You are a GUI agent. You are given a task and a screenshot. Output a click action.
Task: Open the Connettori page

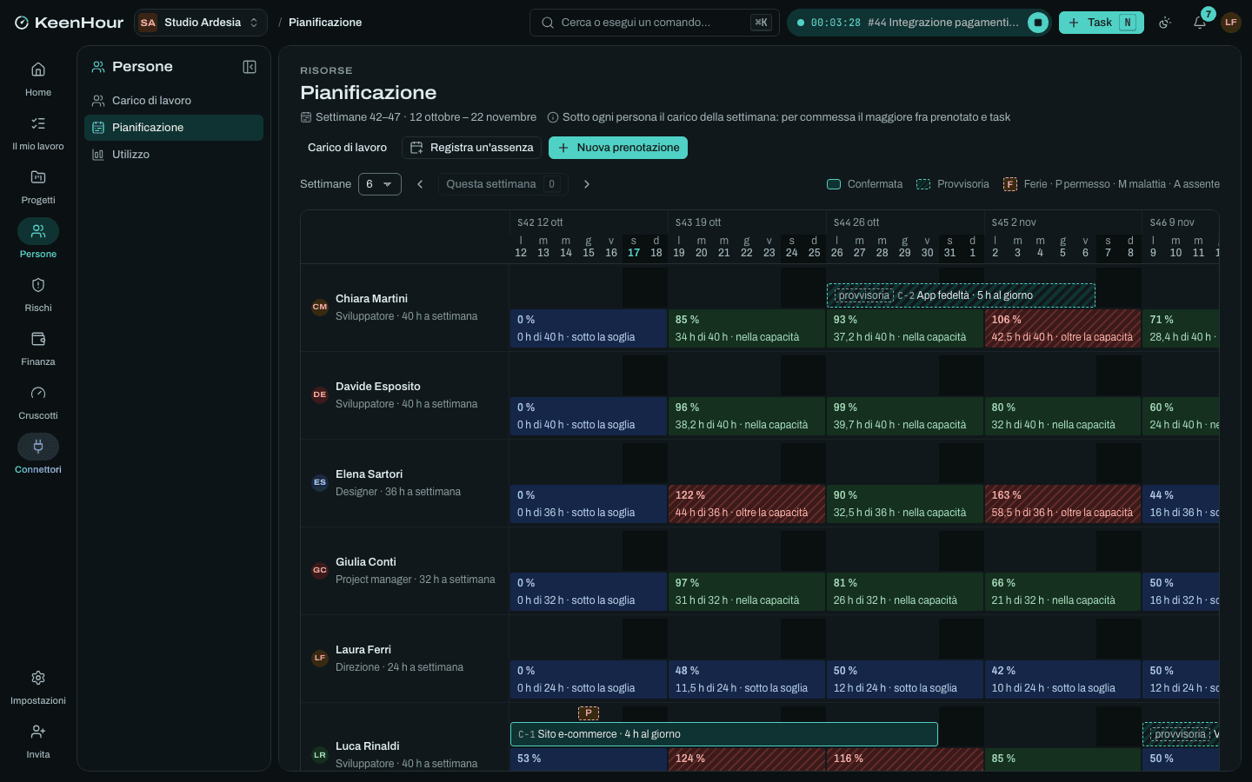click(x=38, y=456)
